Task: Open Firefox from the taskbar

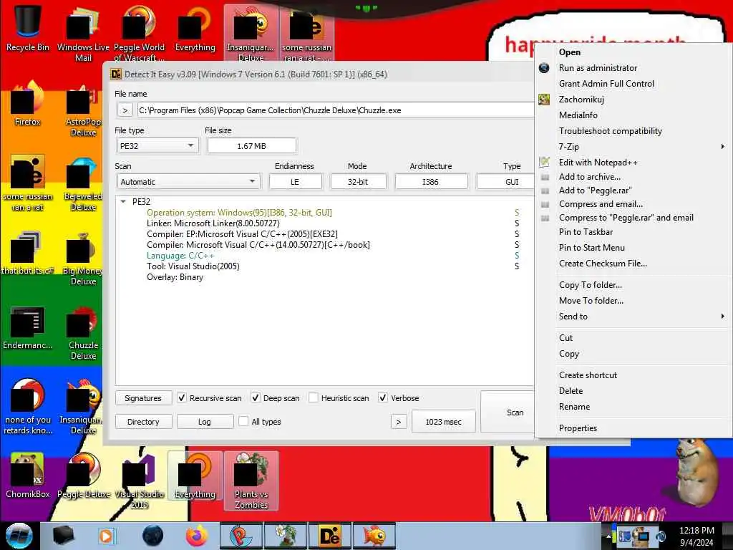Action: (197, 536)
